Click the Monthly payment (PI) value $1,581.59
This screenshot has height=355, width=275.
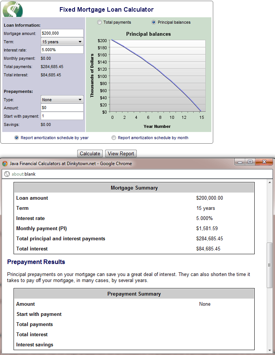tap(207, 228)
